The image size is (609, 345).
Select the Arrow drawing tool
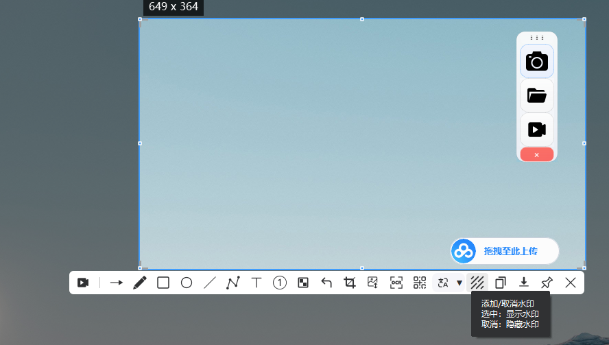click(x=117, y=283)
